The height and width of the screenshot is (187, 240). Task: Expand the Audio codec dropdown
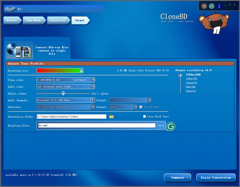[x=93, y=87]
